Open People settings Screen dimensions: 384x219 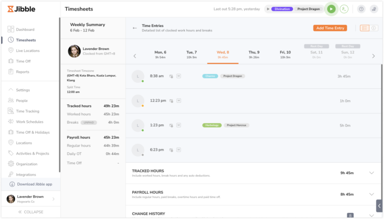coord(18,100)
